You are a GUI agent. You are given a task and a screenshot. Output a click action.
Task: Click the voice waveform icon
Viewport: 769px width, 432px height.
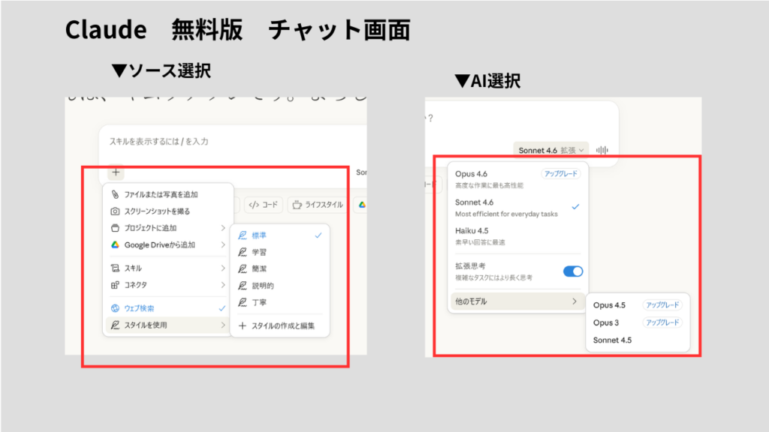pos(602,150)
